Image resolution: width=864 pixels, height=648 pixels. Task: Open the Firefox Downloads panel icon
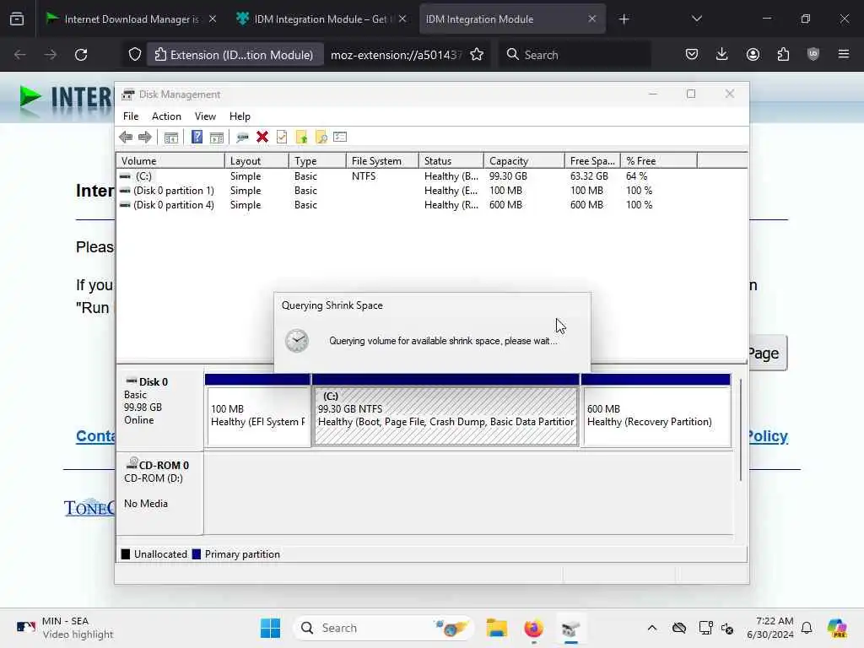tap(722, 55)
